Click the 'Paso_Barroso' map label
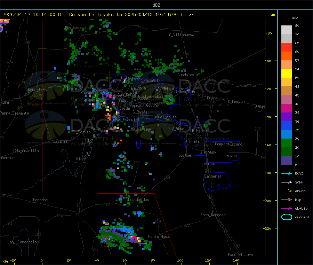The height and width of the screenshot is (265, 313). click(x=213, y=215)
